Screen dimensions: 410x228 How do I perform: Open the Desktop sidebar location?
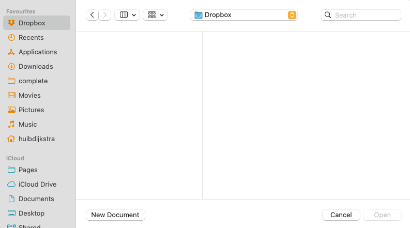(32, 213)
